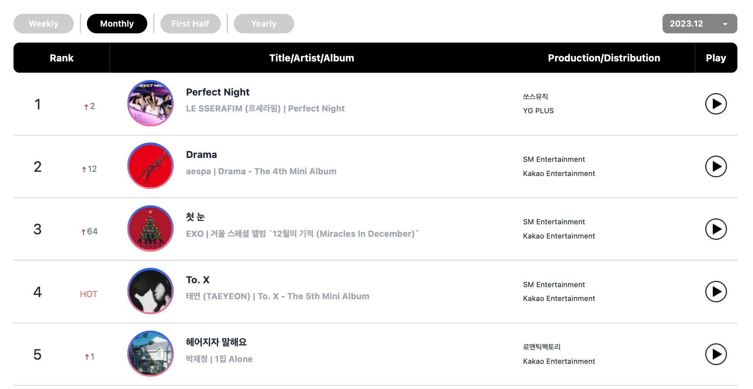Image resolution: width=753 pixels, height=389 pixels.
Task: Click the Drama song title link
Action: [201, 155]
